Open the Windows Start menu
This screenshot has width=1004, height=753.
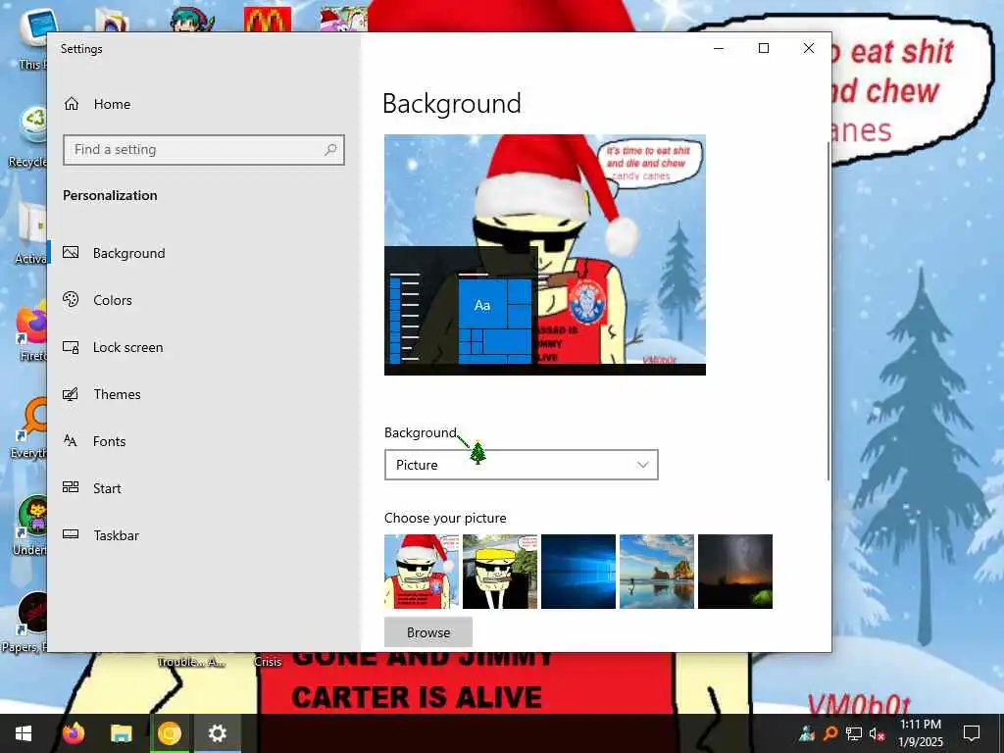[x=24, y=733]
